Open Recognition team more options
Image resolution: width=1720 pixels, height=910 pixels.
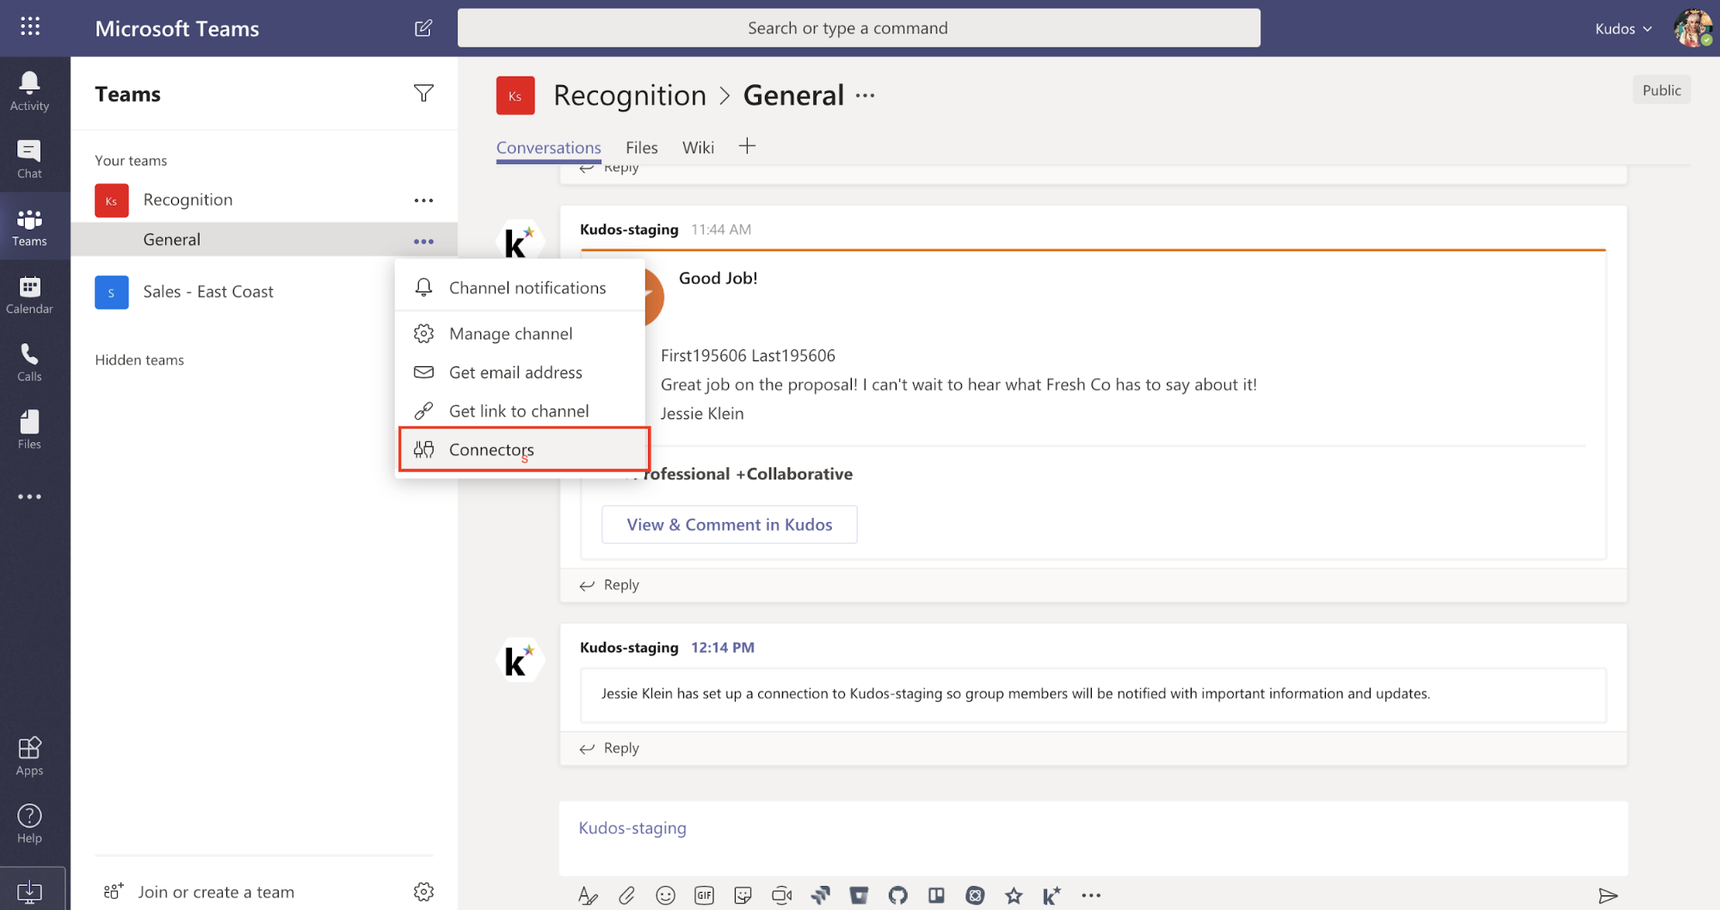click(423, 200)
